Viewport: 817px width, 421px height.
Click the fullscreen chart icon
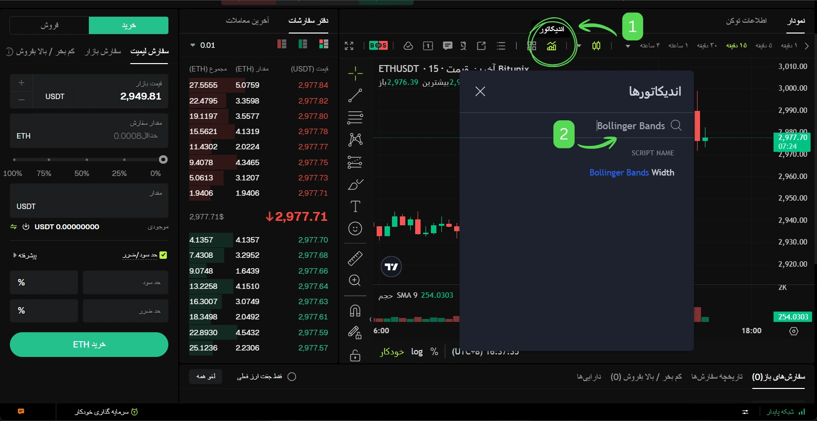tap(349, 46)
